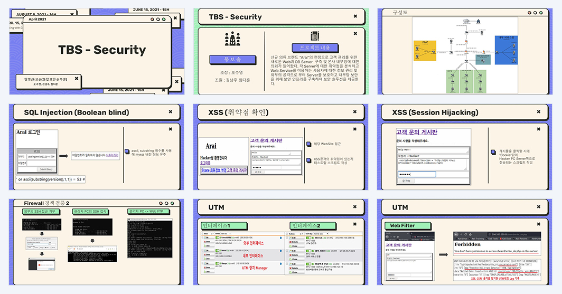Click the XSS (취약점 확인) heading
Screen dimensions: 562x294
click(238, 112)
